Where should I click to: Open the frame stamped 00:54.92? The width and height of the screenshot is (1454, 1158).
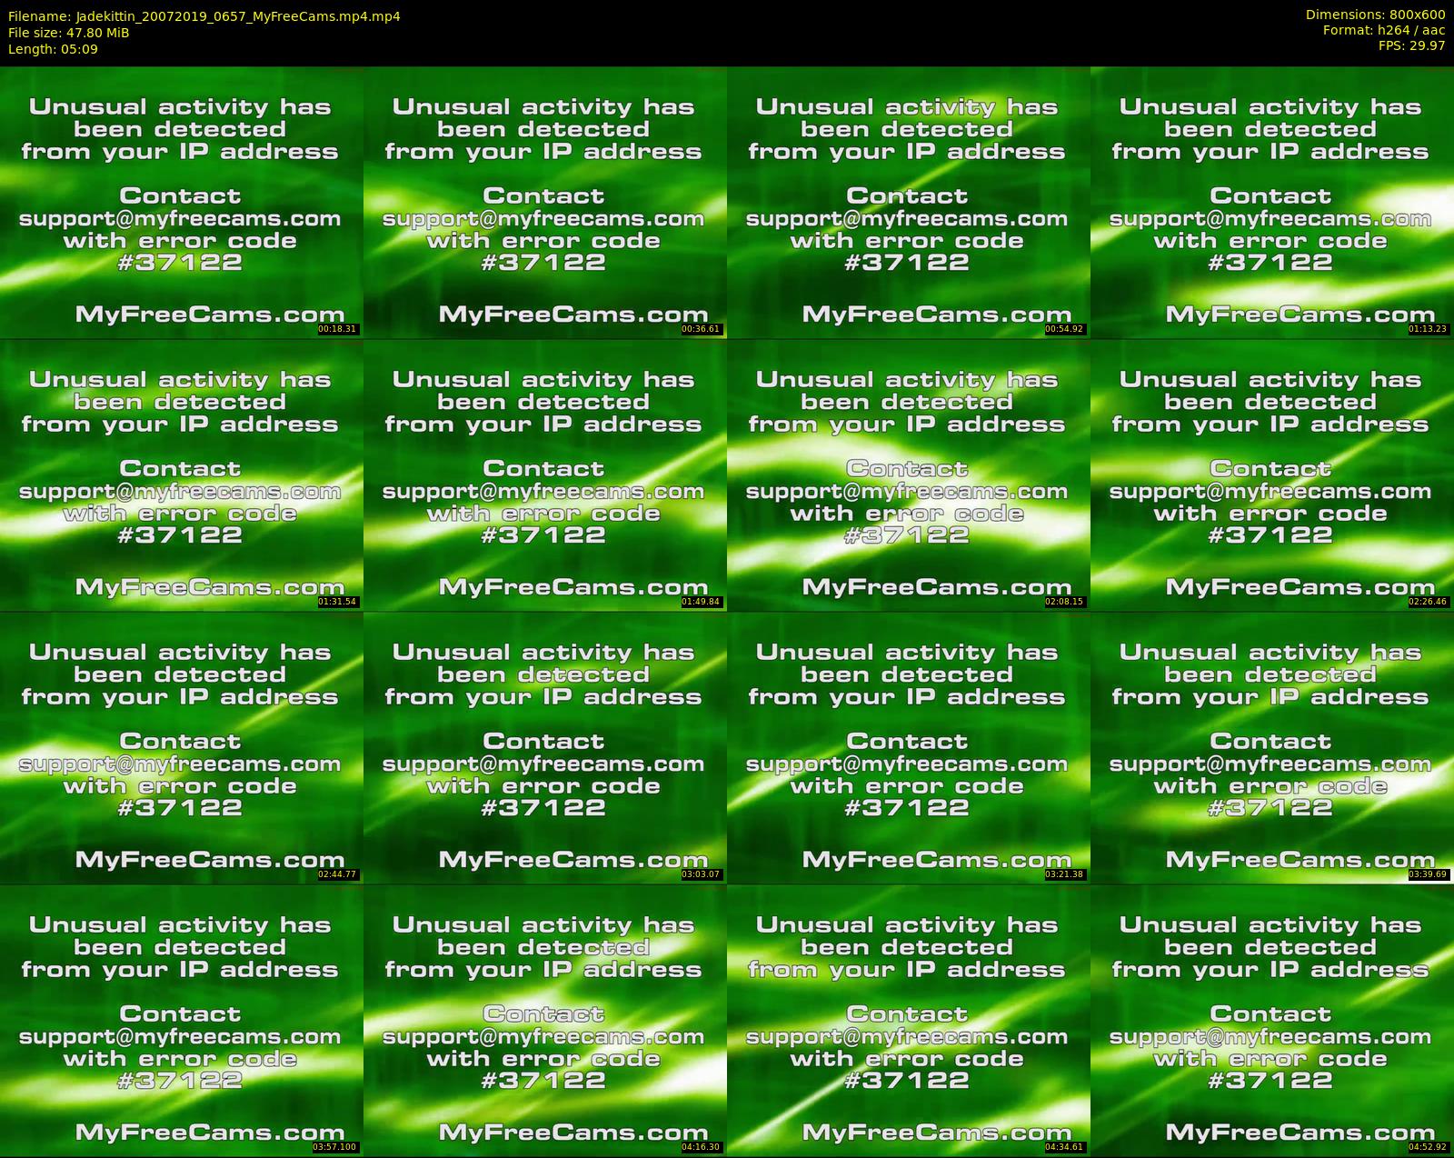[x=909, y=203]
